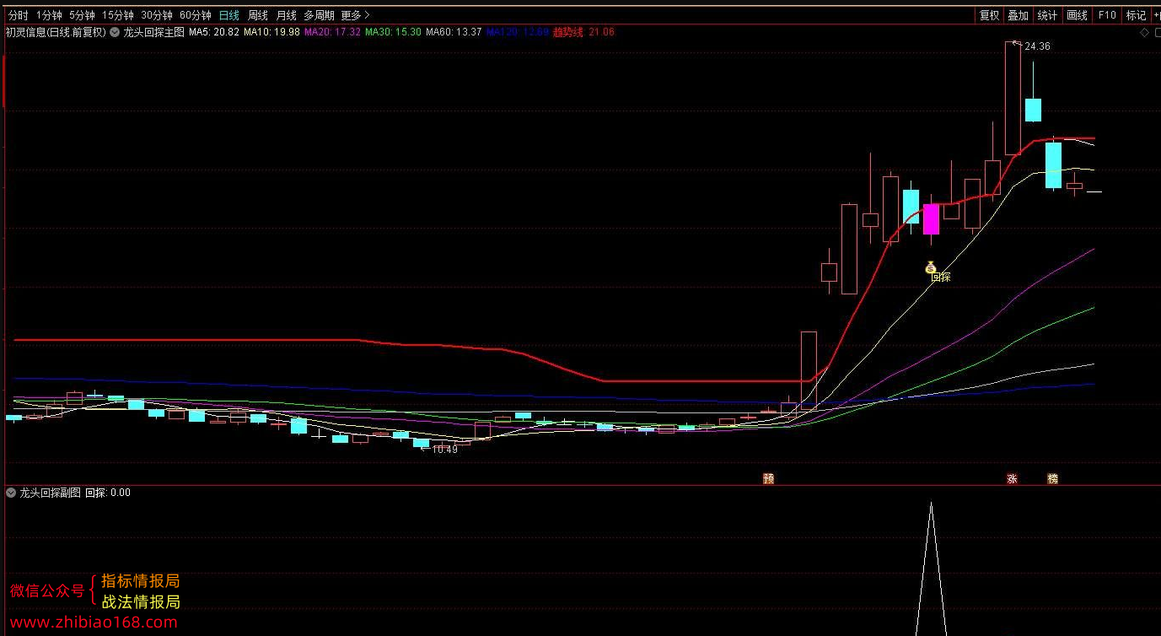
Task: Switch to the 分时 intraday chart tab
Action: coord(18,15)
